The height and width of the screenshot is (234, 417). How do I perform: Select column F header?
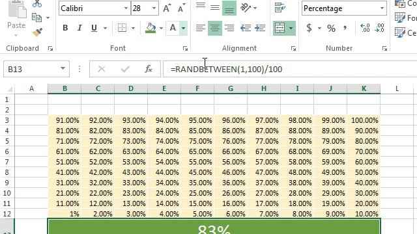point(197,88)
